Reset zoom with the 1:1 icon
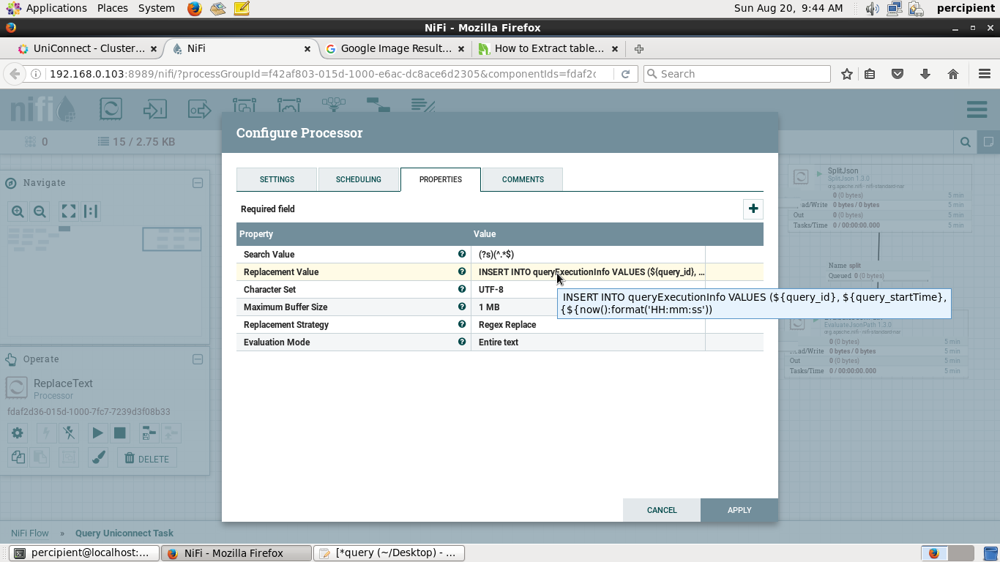This screenshot has width=1000, height=562. tap(89, 211)
